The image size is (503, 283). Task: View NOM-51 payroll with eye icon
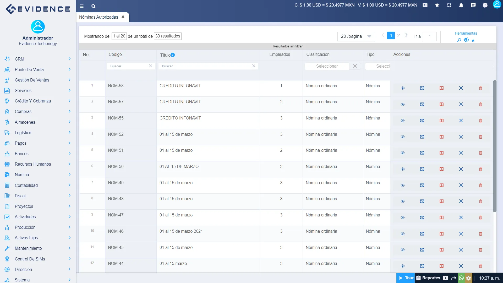pyautogui.click(x=403, y=153)
